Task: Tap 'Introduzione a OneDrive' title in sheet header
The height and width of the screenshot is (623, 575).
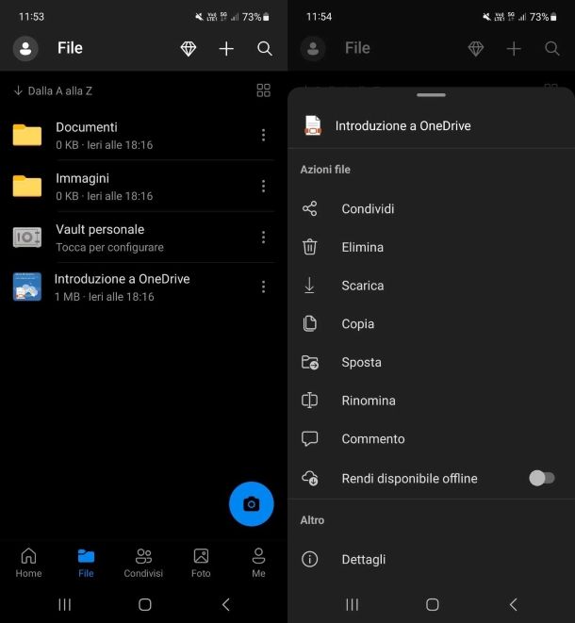Action: [x=402, y=125]
